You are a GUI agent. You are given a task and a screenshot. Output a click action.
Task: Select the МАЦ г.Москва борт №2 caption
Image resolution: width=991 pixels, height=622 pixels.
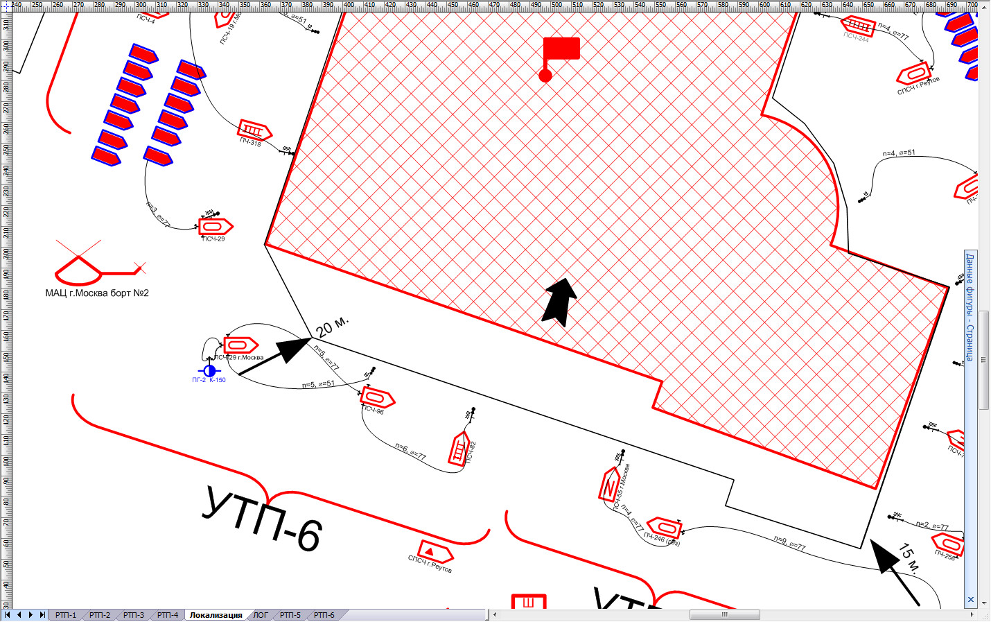point(97,293)
